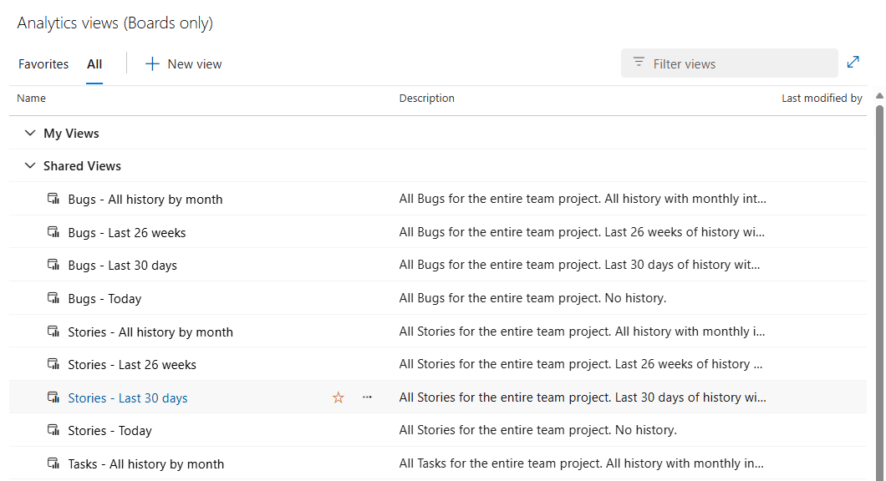886x481 pixels.
Task: Collapse the My Views group
Action: [30, 134]
